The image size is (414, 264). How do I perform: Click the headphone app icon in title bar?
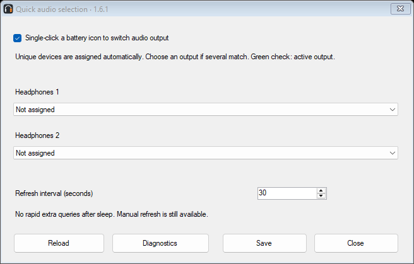pos(8,9)
